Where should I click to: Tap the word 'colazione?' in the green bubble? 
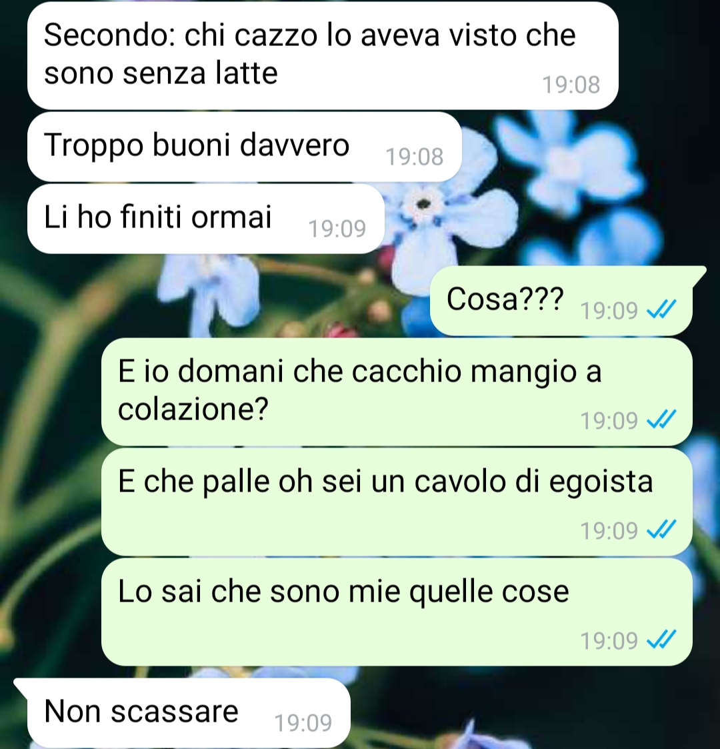pyautogui.click(x=193, y=410)
